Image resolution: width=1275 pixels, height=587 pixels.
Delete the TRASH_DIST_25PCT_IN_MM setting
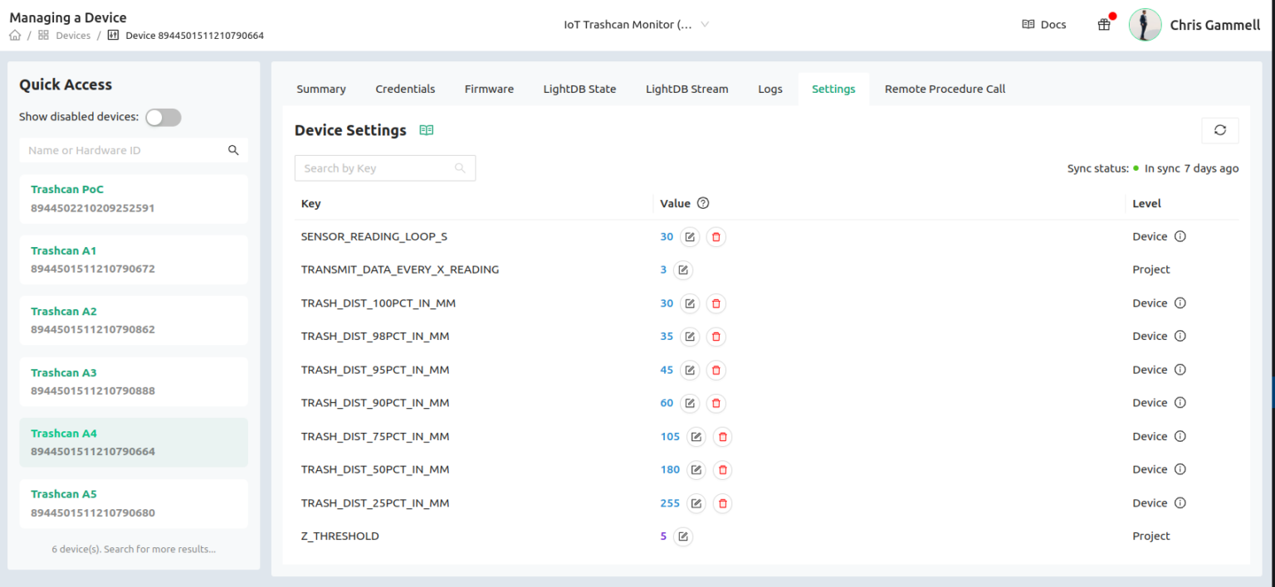(722, 503)
